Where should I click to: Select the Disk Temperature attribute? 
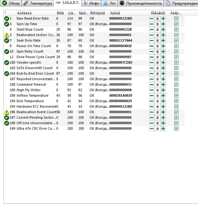point(94,101)
